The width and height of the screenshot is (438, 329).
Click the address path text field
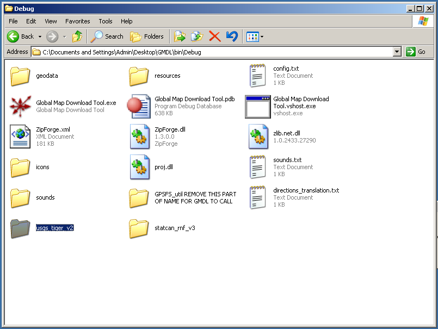pyautogui.click(x=212, y=52)
